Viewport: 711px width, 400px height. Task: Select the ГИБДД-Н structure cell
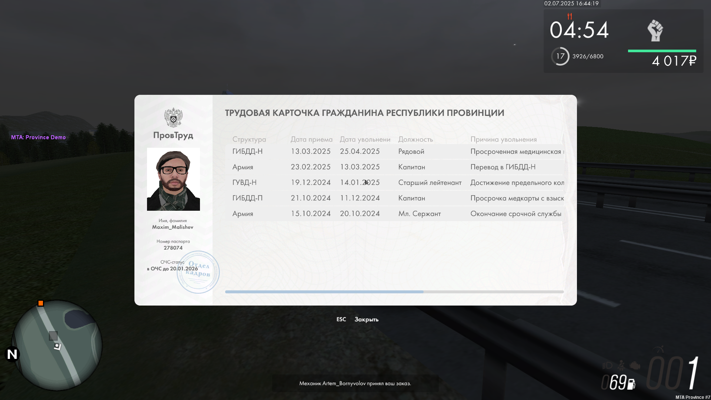tap(247, 151)
